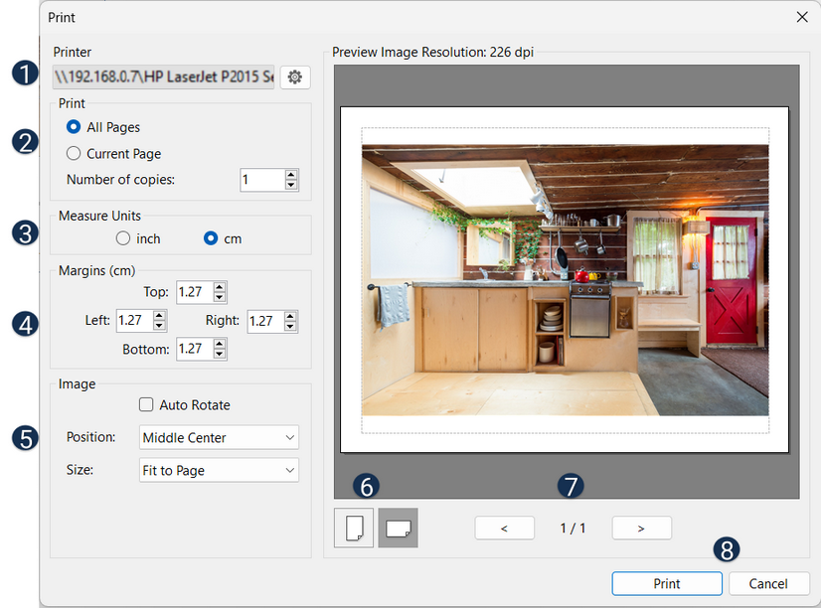This screenshot has height=608, width=821.
Task: Close the Print dialog window
Action: [802, 17]
